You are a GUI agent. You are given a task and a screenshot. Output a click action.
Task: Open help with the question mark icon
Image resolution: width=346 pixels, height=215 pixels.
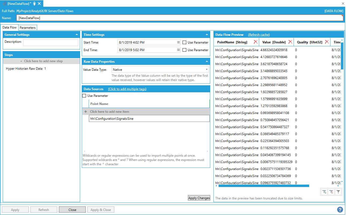(340, 210)
